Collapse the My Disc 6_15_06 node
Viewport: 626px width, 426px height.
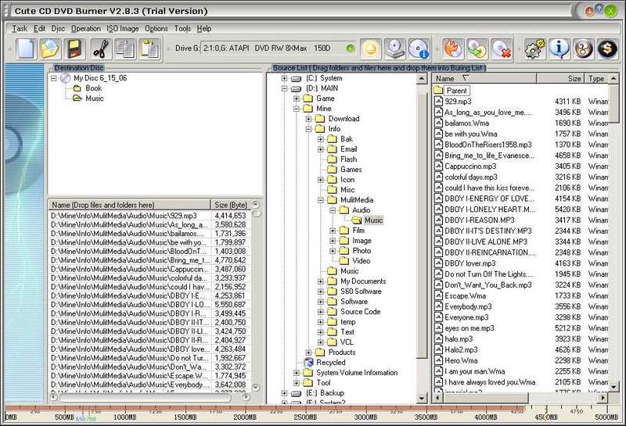pos(54,79)
